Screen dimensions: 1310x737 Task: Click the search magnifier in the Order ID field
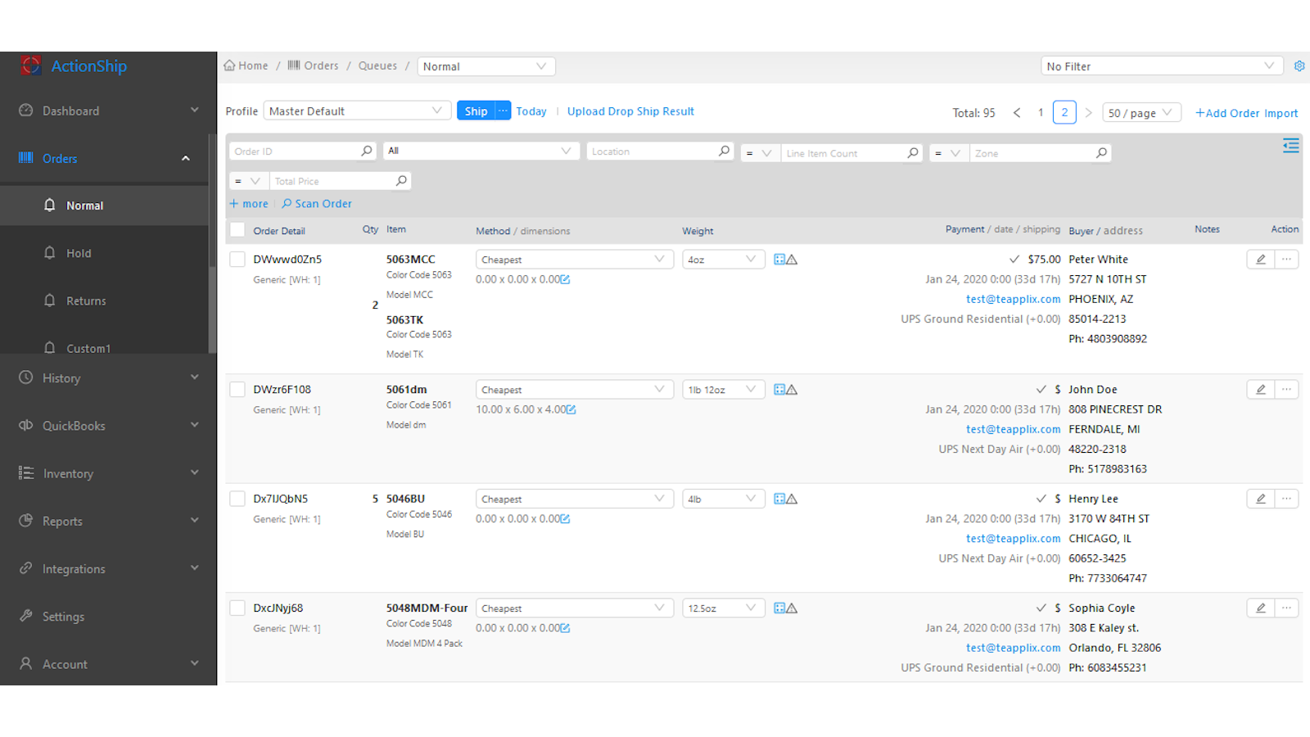point(367,151)
